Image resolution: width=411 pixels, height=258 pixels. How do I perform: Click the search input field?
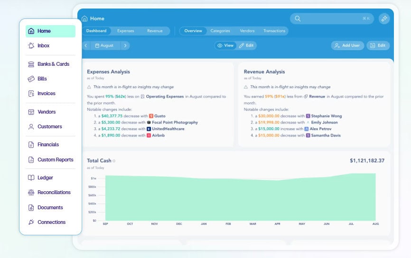click(332, 18)
